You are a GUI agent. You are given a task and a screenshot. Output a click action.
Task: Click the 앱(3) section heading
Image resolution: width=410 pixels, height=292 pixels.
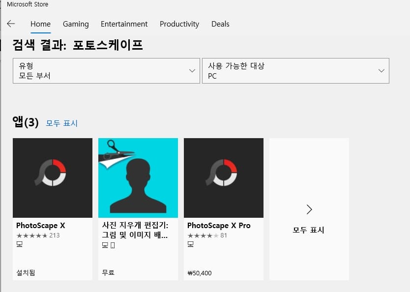(26, 122)
